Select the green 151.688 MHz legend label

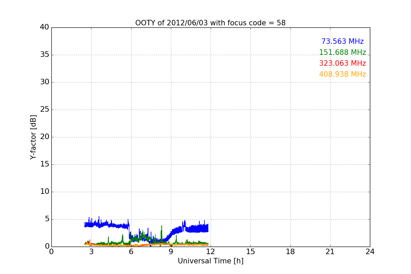[x=342, y=52]
